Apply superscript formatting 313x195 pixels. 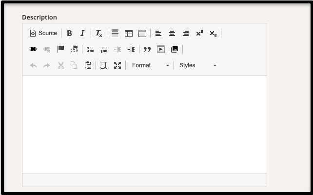[x=199, y=33]
